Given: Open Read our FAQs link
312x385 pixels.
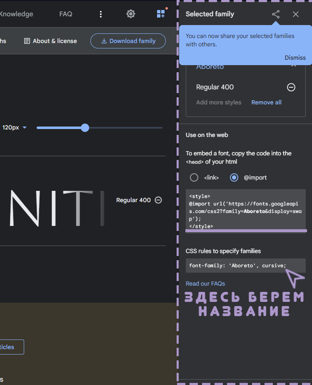Looking at the screenshot, I should [205, 284].
